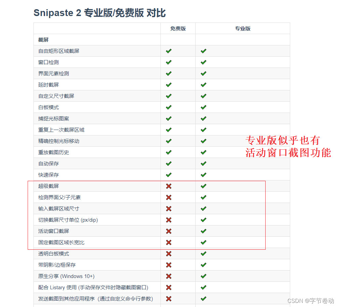Select the 切换截屏尺寸单位 (px/dip) label

click(x=68, y=220)
